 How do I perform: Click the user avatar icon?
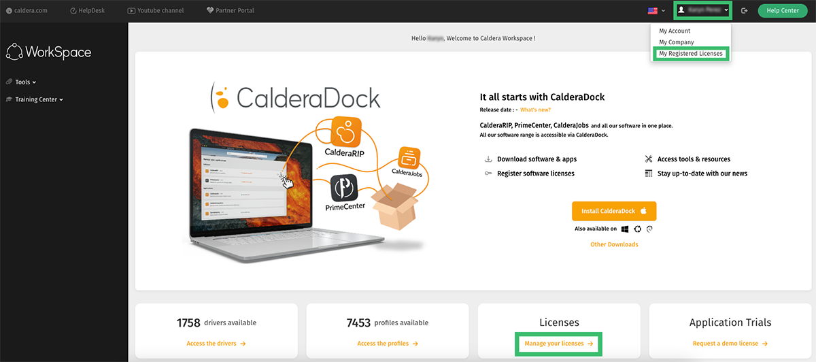pyautogui.click(x=681, y=10)
